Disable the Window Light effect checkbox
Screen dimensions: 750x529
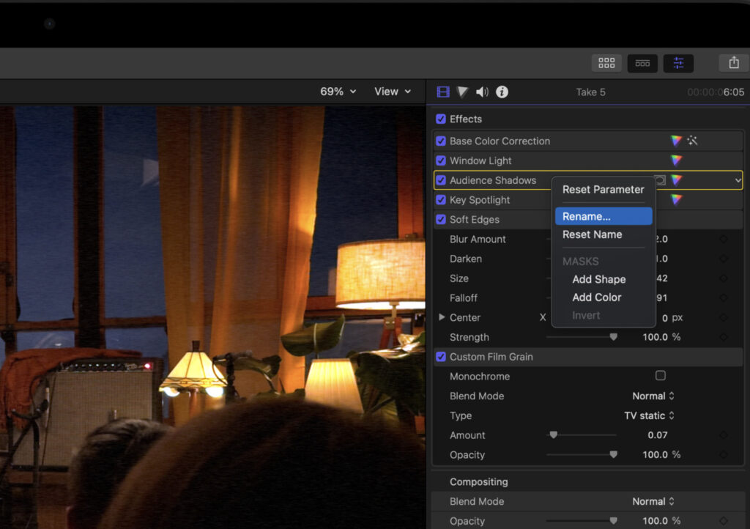441,160
